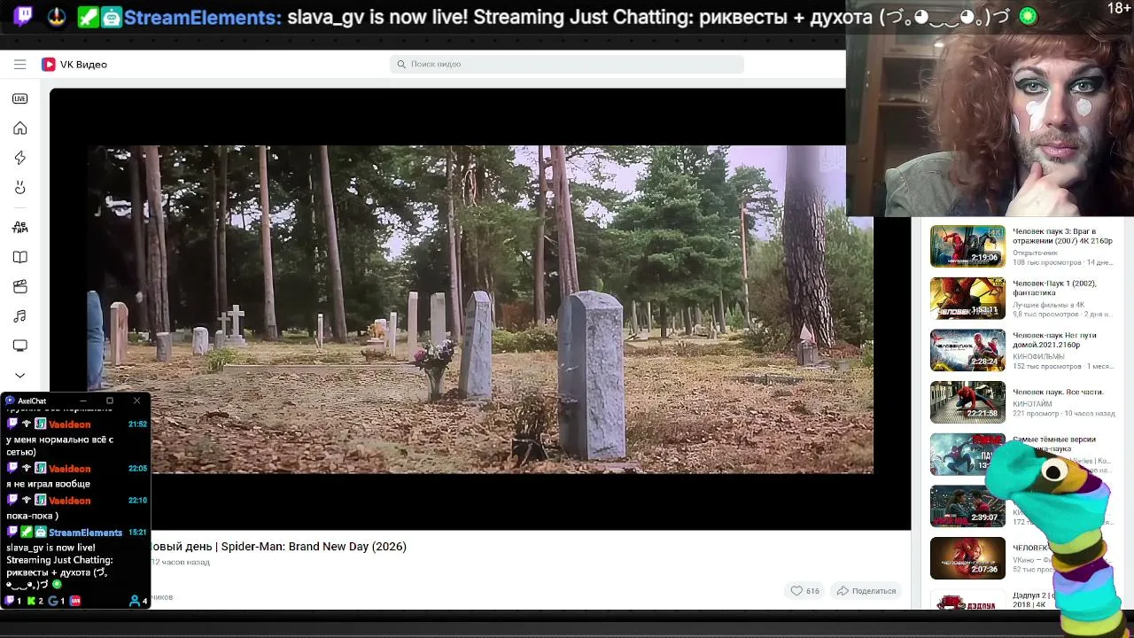
Task: Select Vaeldeon's 21:52 message author name
Action: pyautogui.click(x=69, y=424)
